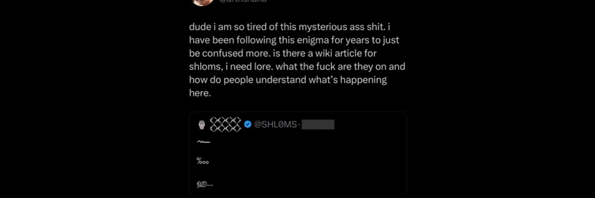Open the @SHL0MS handle link
The width and height of the screenshot is (595, 198).
point(275,124)
